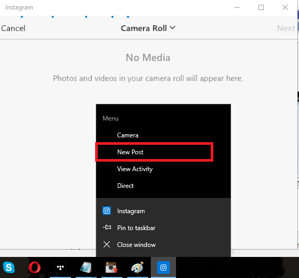Open the notepad app taskbar icon
Viewport: 299px width, 278px height.
pos(86,267)
